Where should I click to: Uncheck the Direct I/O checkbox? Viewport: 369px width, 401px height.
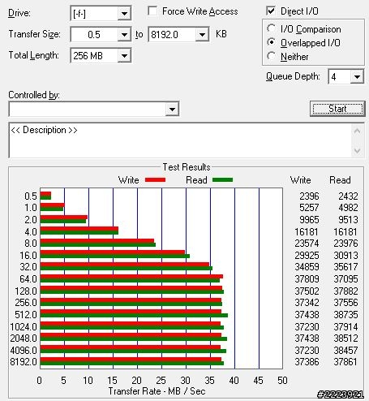(x=271, y=11)
